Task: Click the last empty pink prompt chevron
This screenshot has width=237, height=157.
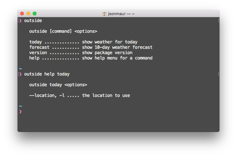Action: click(20, 111)
